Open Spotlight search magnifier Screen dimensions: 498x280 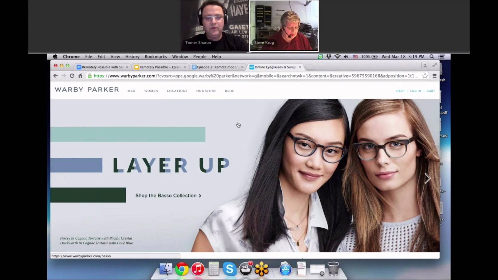432,57
